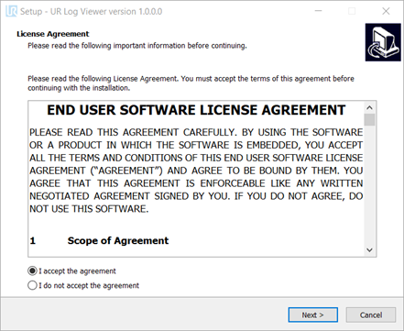Image resolution: width=404 pixels, height=331 pixels.
Task: Click the license scrollbar down arrow
Action: click(x=369, y=250)
